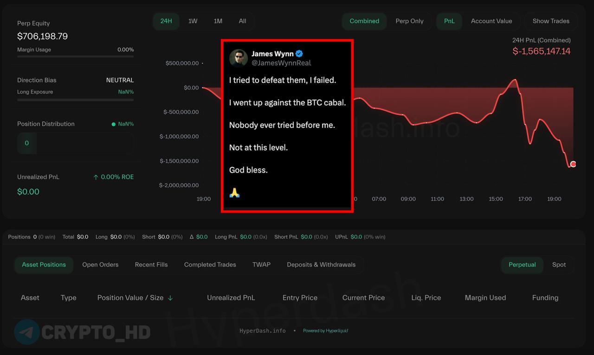Click the delta Δ $0.0 stat
The image size is (594, 355).
[x=199, y=237]
